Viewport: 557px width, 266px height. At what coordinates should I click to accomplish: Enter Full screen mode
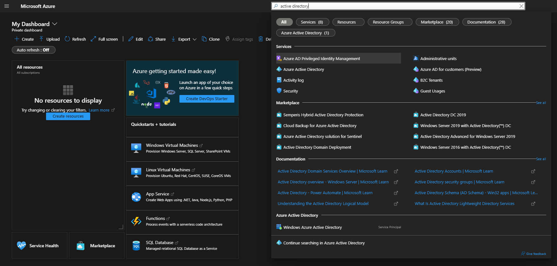click(104, 39)
